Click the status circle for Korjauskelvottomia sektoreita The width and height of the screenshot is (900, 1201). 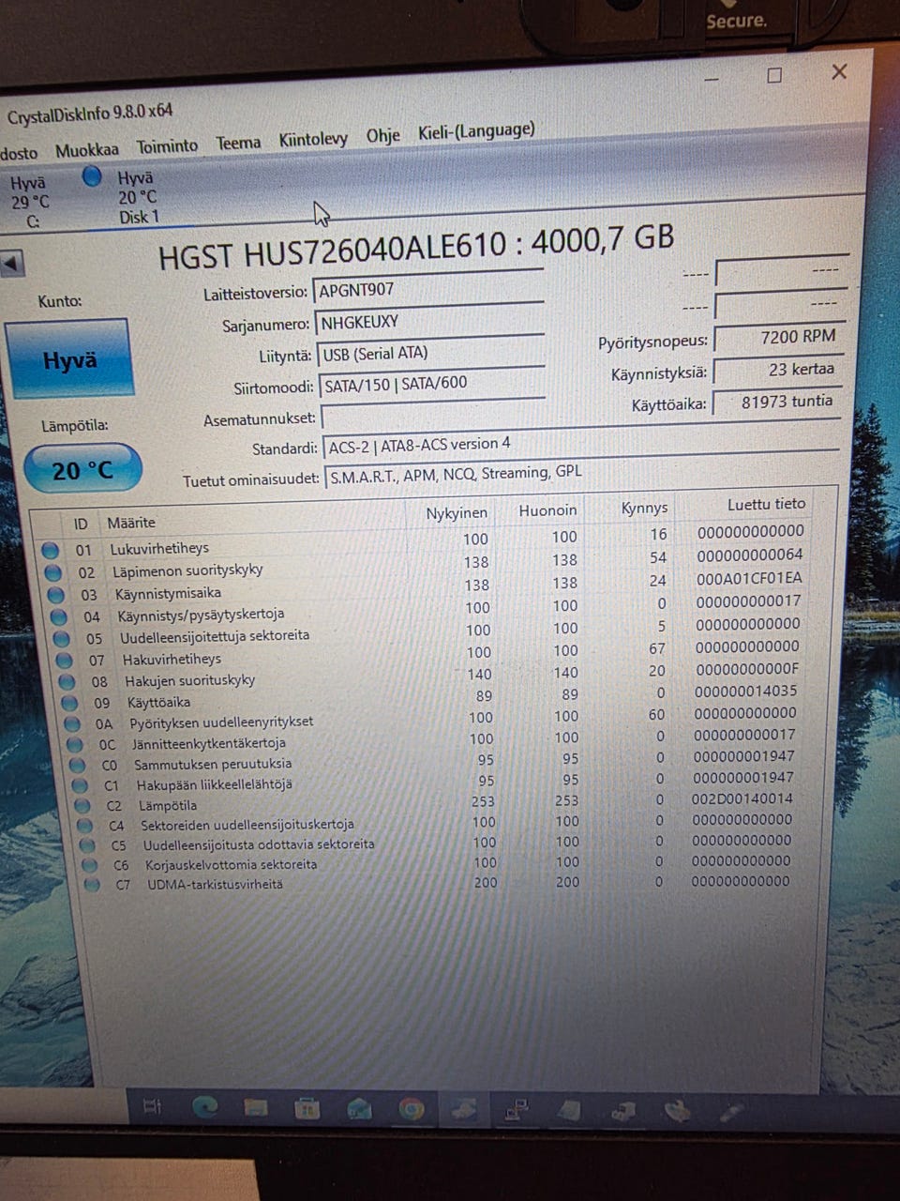click(x=89, y=865)
